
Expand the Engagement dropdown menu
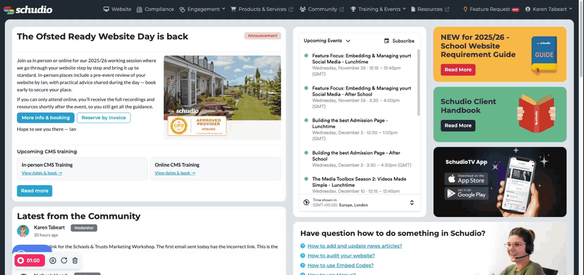[202, 9]
